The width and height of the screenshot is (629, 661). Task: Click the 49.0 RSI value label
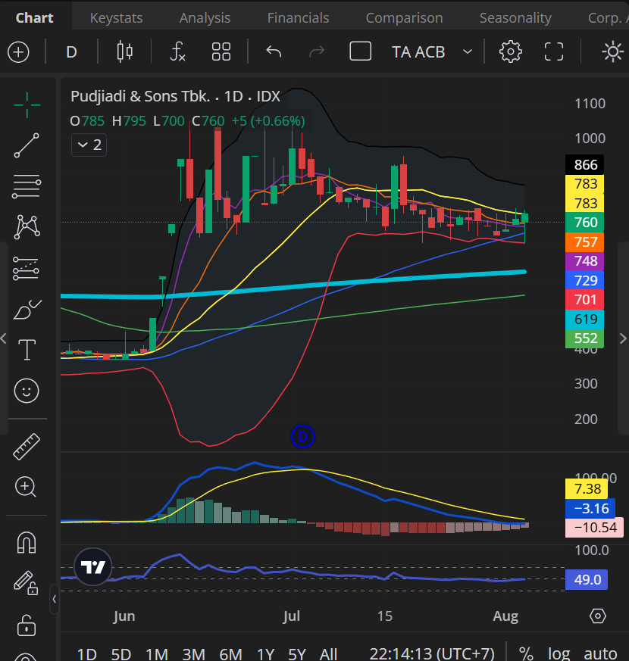click(587, 580)
